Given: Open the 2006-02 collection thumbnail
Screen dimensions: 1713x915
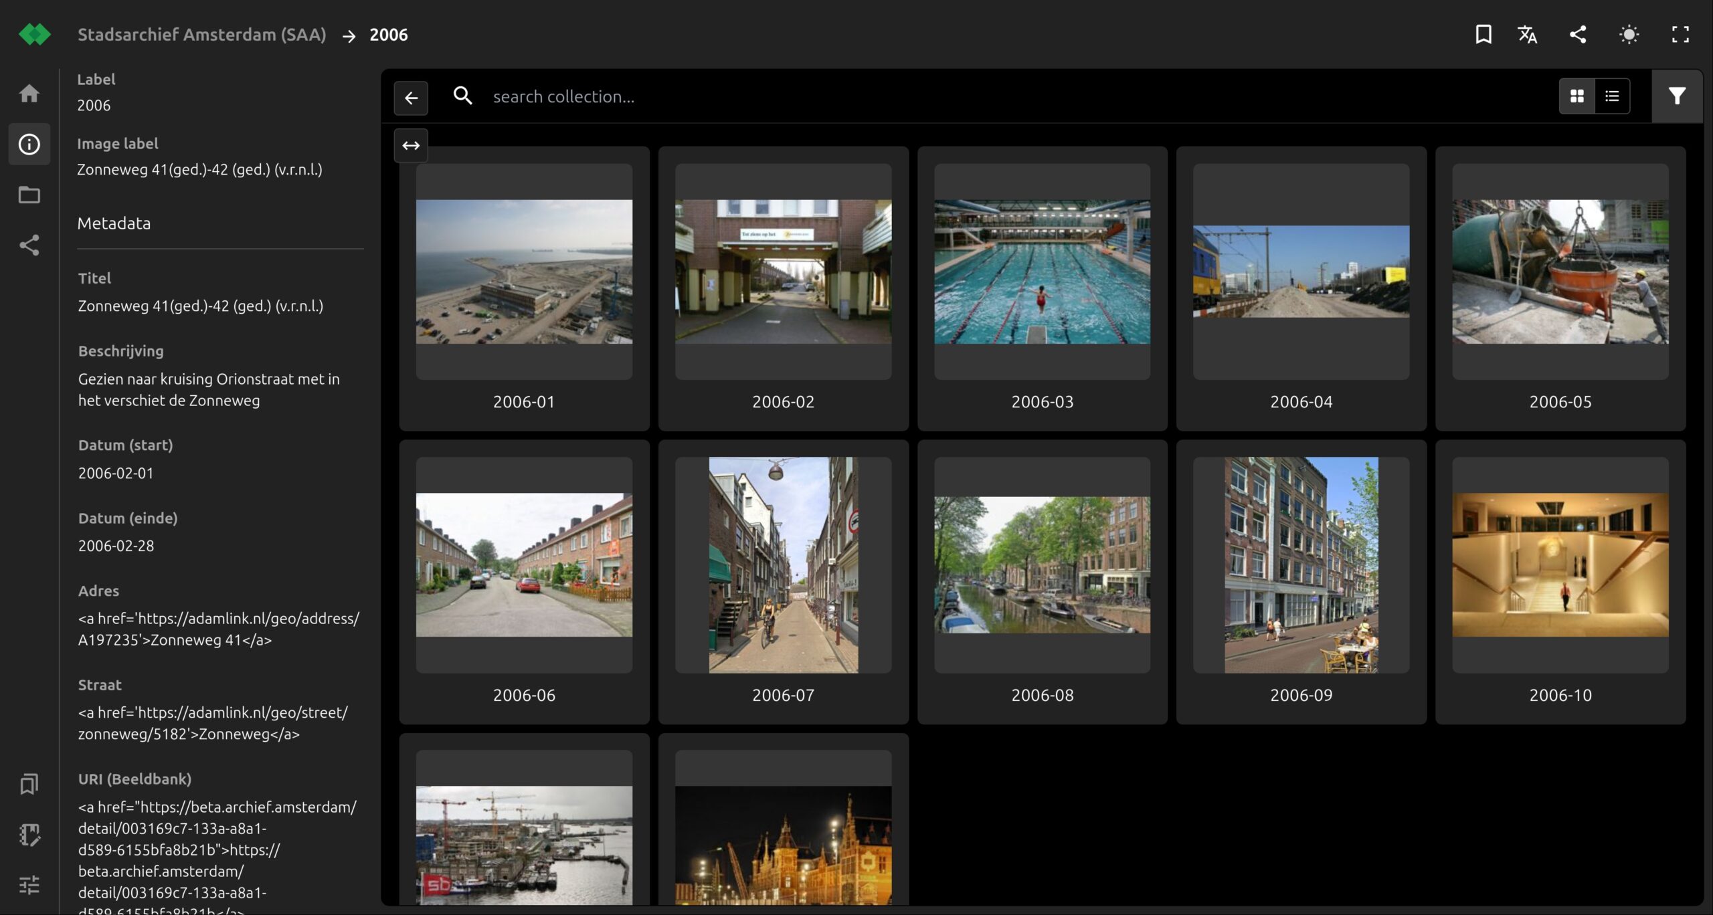Looking at the screenshot, I should tap(783, 272).
